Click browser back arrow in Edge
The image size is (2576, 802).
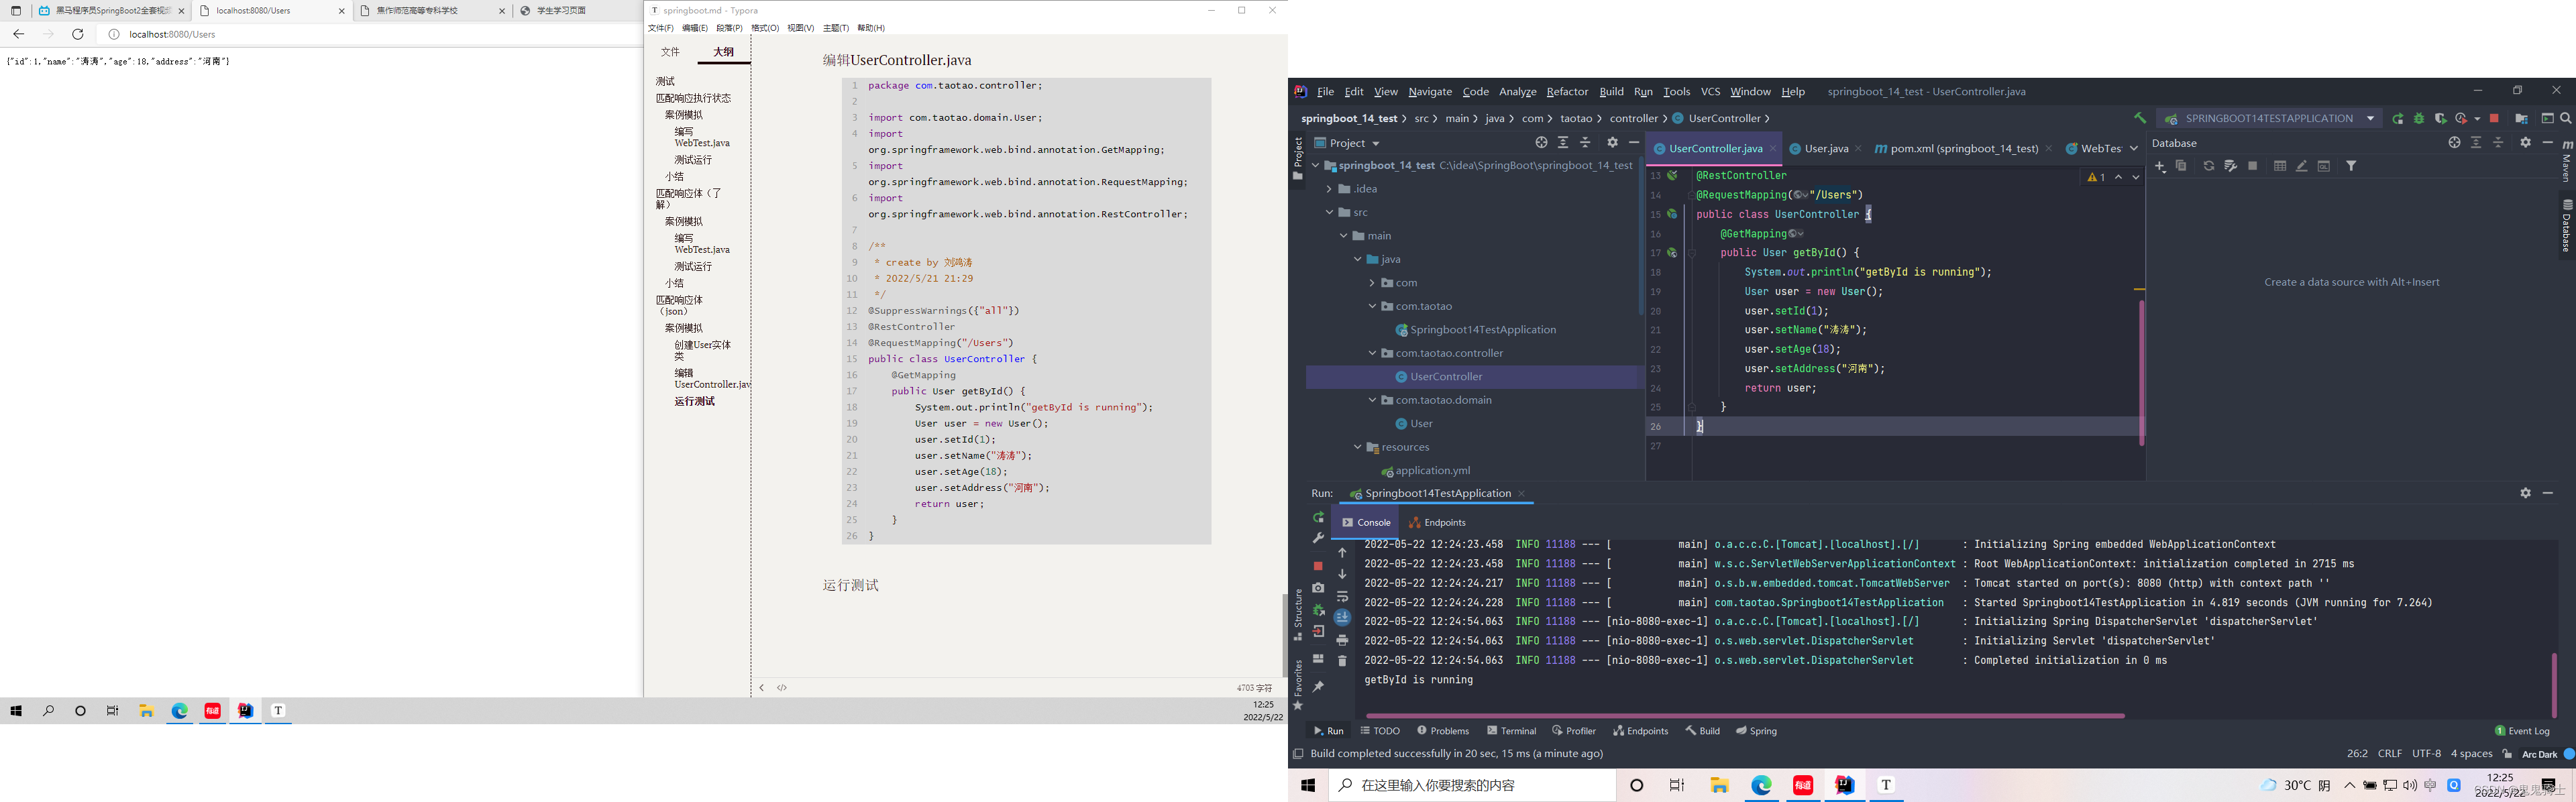18,34
